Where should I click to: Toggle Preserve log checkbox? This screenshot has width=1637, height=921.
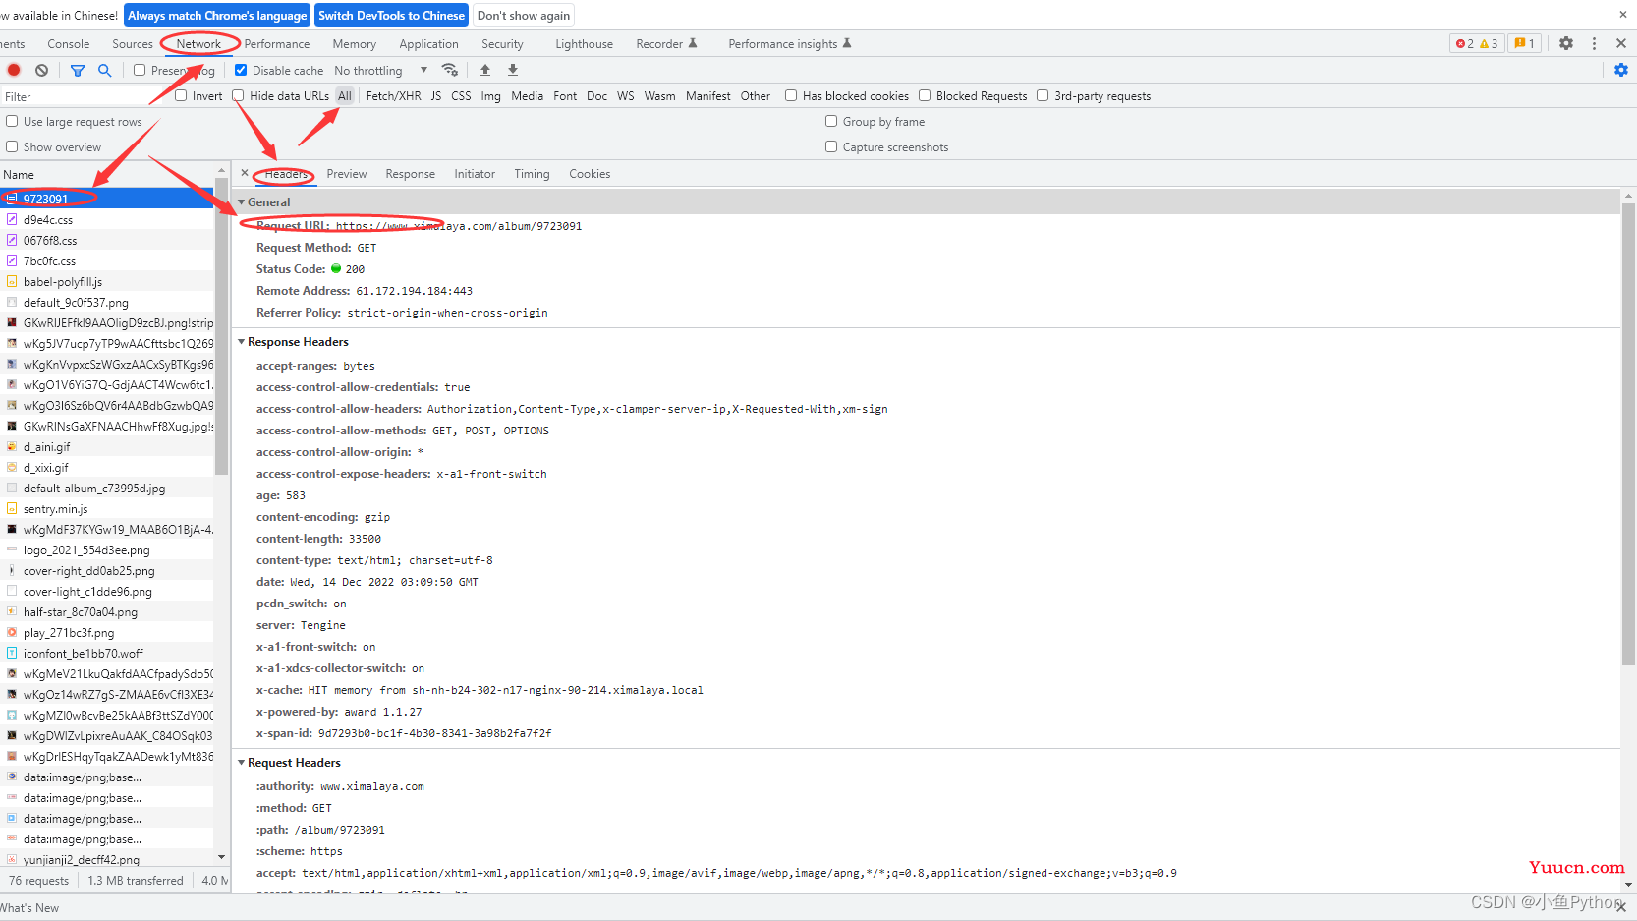click(140, 70)
